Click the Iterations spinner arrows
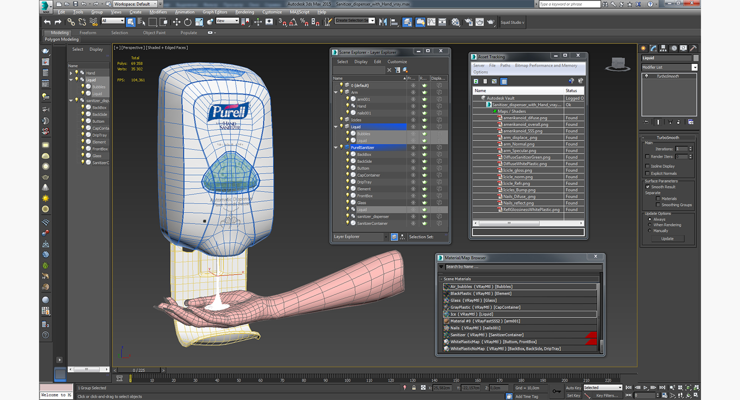The height and width of the screenshot is (400, 740). pos(690,148)
